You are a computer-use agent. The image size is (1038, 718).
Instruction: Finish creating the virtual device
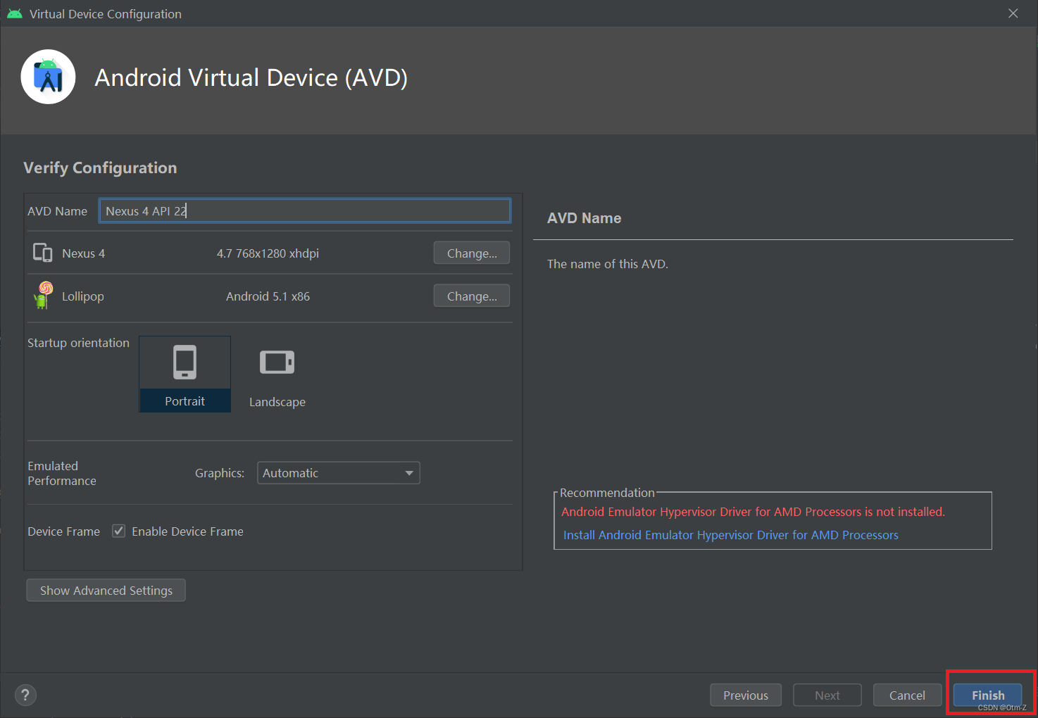point(988,695)
